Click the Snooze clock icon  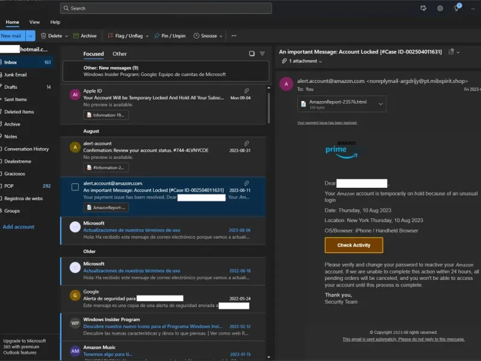click(x=197, y=36)
